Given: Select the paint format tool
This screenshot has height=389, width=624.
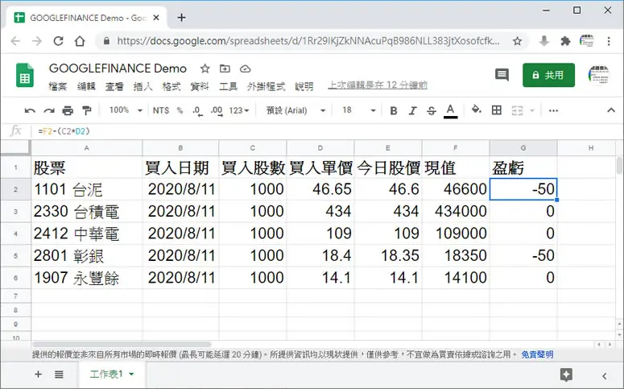Looking at the screenshot, I should click(x=86, y=110).
